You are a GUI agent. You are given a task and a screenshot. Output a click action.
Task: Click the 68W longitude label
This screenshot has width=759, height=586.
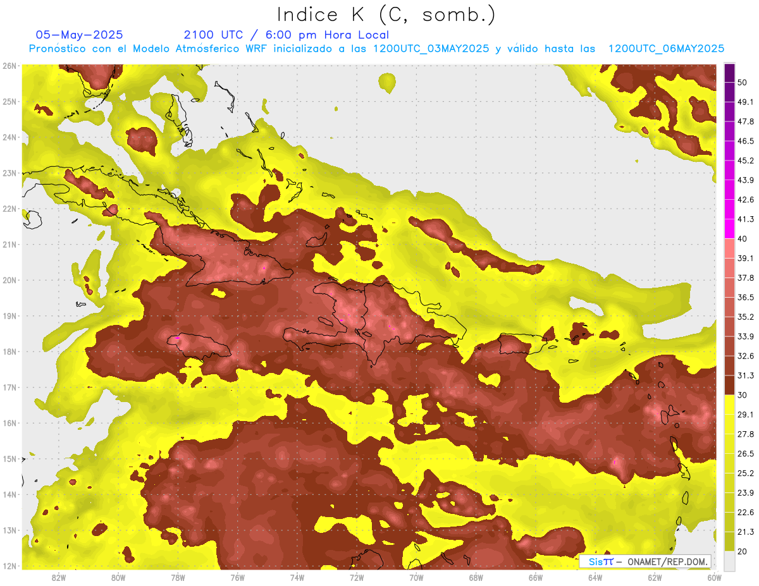[476, 577]
